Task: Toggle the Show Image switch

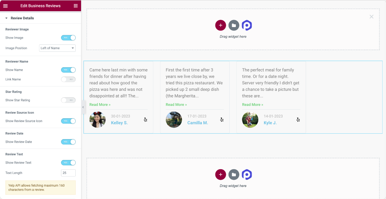Action: pyautogui.click(x=68, y=38)
